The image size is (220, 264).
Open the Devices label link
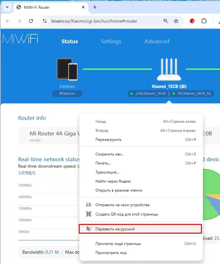point(67,86)
